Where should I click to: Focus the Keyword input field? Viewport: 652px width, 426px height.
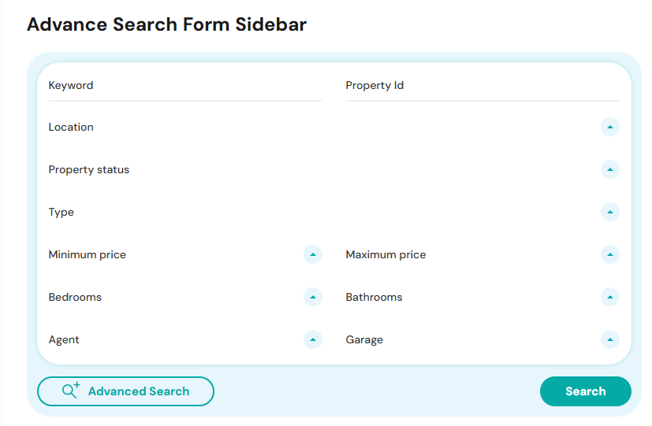185,86
